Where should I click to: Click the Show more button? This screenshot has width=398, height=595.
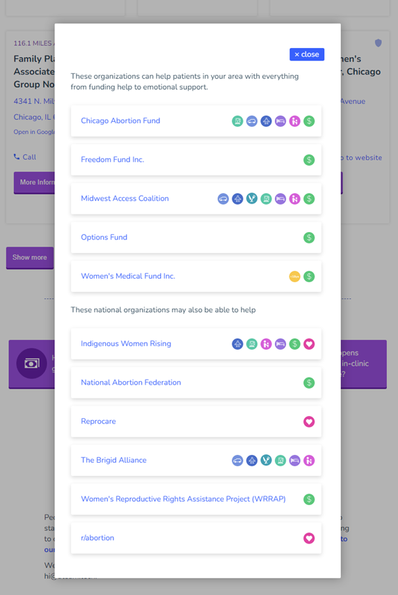[29, 258]
